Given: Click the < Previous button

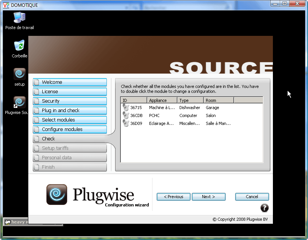Looking at the screenshot, I should pyautogui.click(x=174, y=197).
